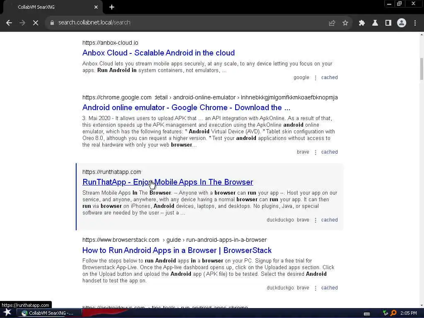Bookmark this page with the star icon
Image resolution: width=424 pixels, height=318 pixels.
[345, 23]
